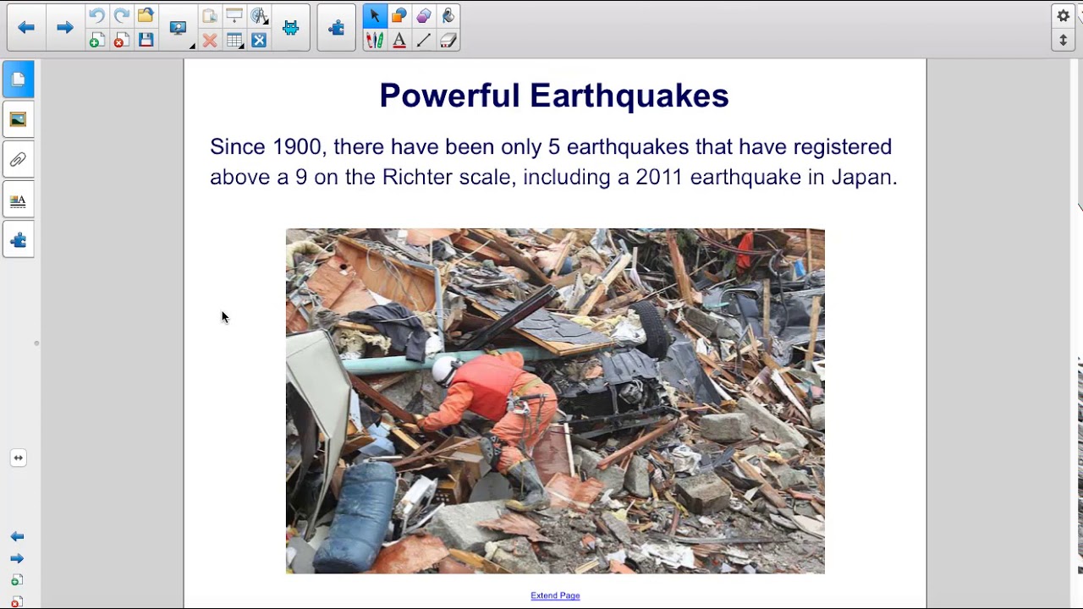Go to next page from sidebar arrow
Screen dimensions: 1083x609
[17, 558]
